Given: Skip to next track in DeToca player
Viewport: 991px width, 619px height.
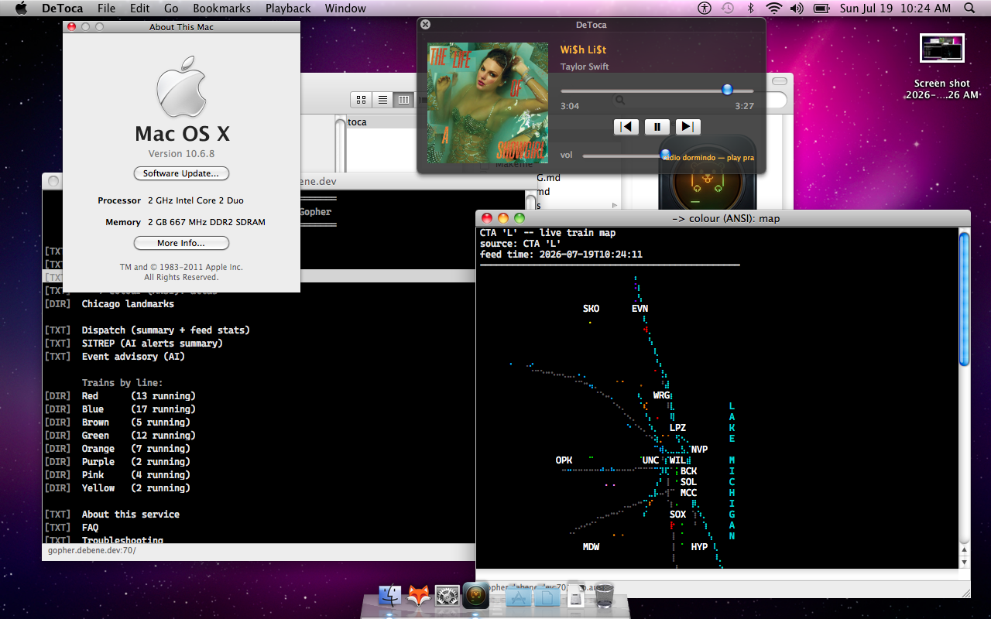Looking at the screenshot, I should click(x=688, y=127).
